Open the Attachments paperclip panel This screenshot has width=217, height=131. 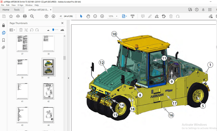click(3, 47)
